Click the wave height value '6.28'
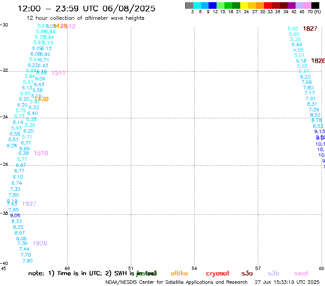325x286 pixels. click(12, 146)
